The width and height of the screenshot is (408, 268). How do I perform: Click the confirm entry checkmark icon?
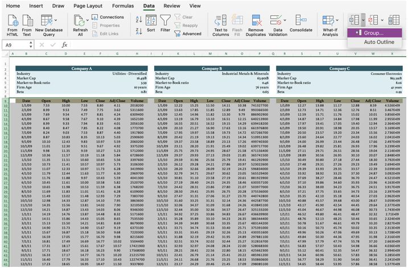pyautogui.click(x=53, y=45)
